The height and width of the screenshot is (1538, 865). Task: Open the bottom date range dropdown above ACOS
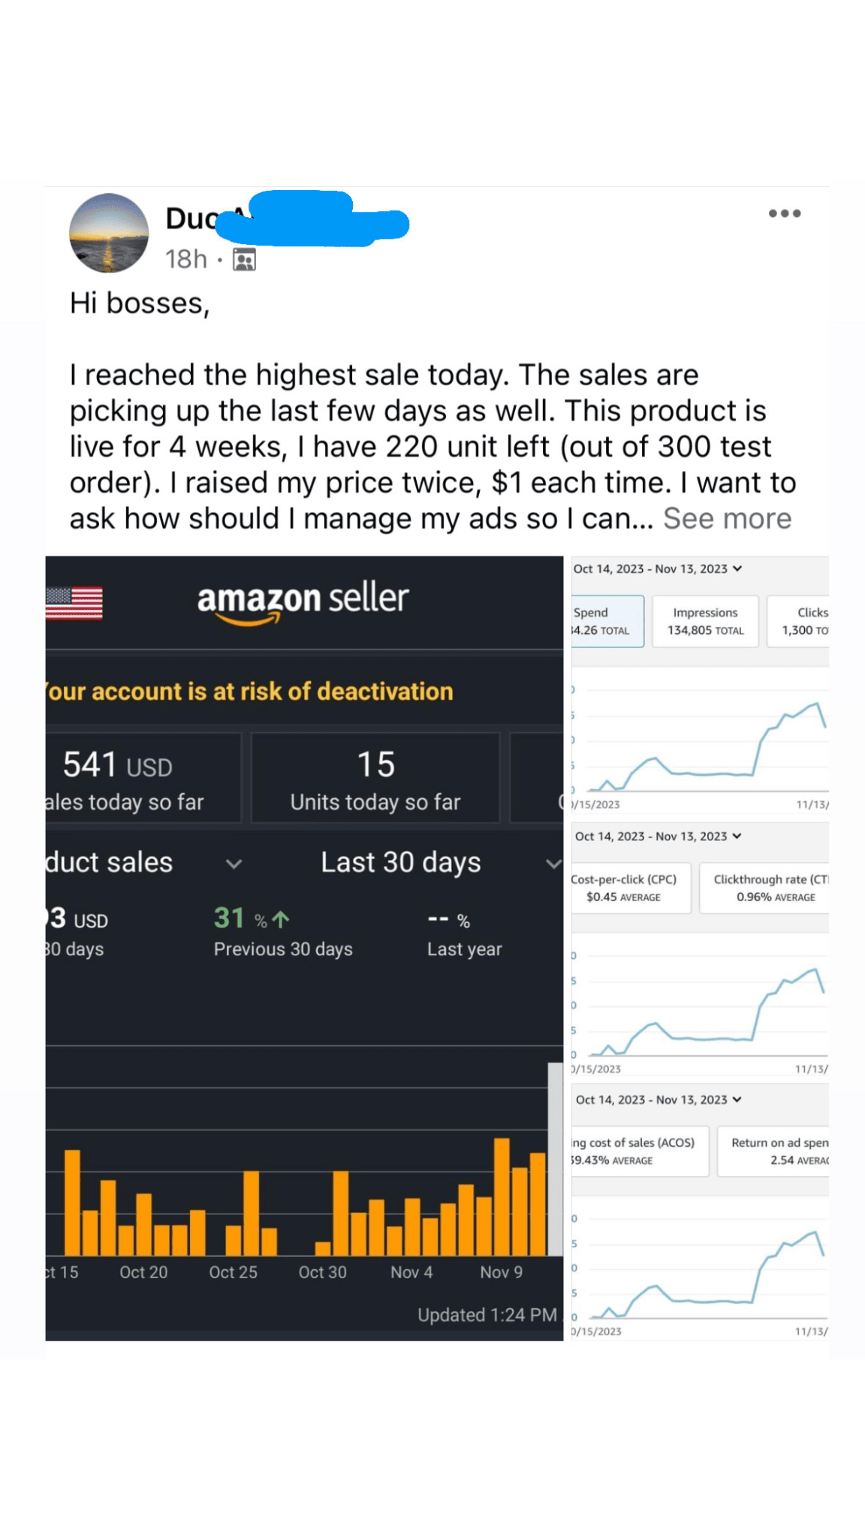pos(737,1099)
